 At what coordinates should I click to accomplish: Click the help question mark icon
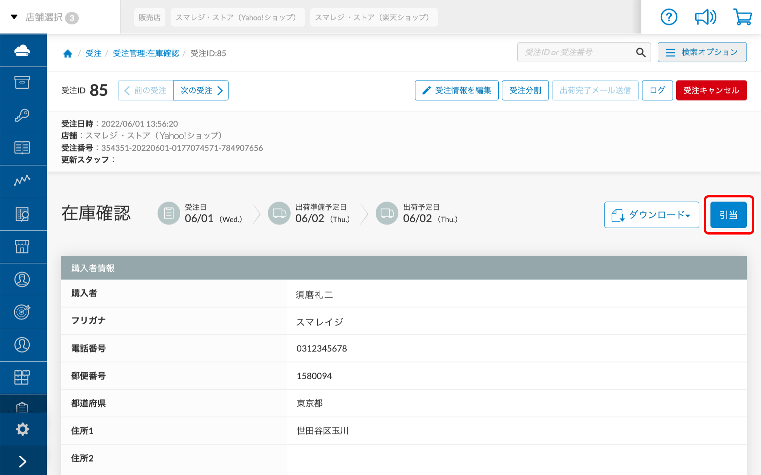(x=668, y=17)
